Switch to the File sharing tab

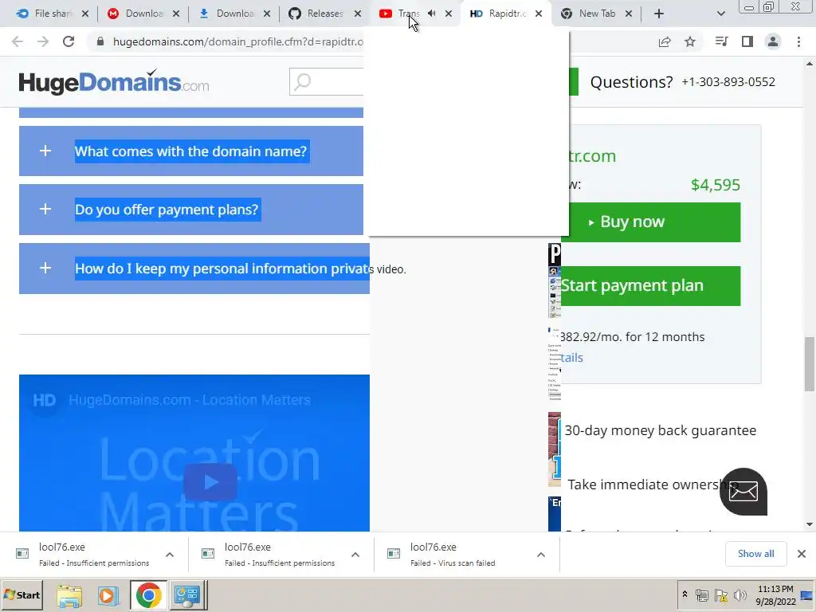(45, 14)
